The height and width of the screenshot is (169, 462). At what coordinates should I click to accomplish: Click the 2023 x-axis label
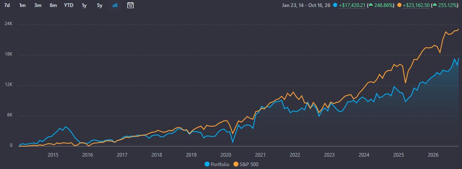tap(329, 155)
